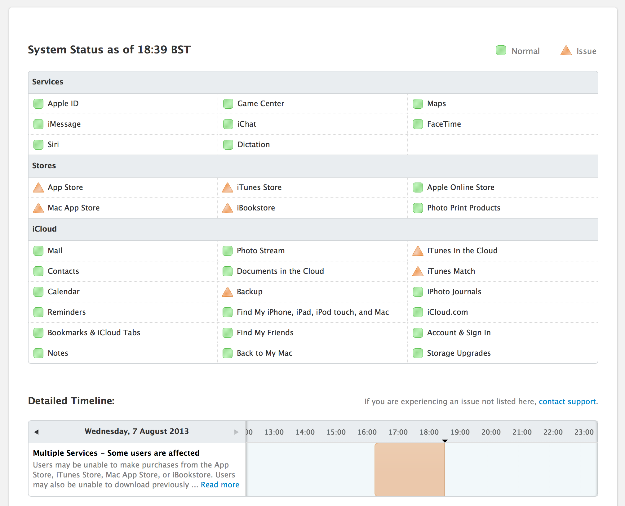
Task: Click the iCloud.com status icon
Action: pos(418,312)
